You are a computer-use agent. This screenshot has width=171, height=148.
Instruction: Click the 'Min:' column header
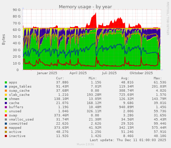pyautogui.click(x=93, y=78)
